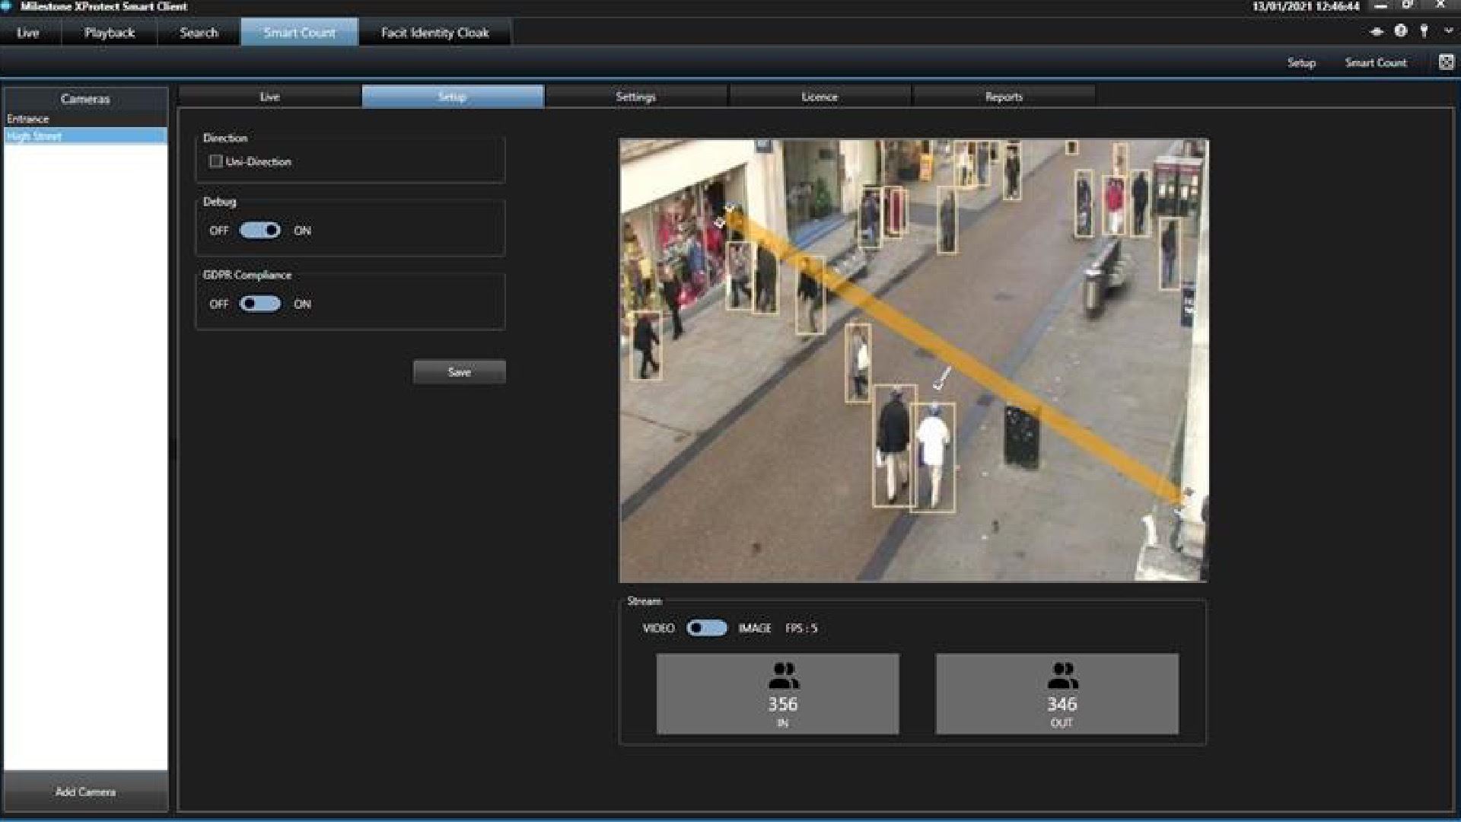Select the Entrance camera
This screenshot has height=822, width=1461.
pos(85,119)
